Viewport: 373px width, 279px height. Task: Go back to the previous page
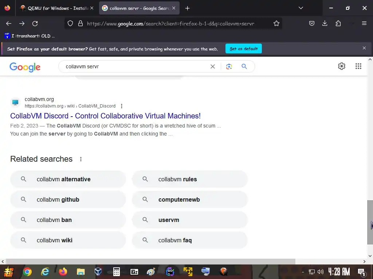point(9,24)
